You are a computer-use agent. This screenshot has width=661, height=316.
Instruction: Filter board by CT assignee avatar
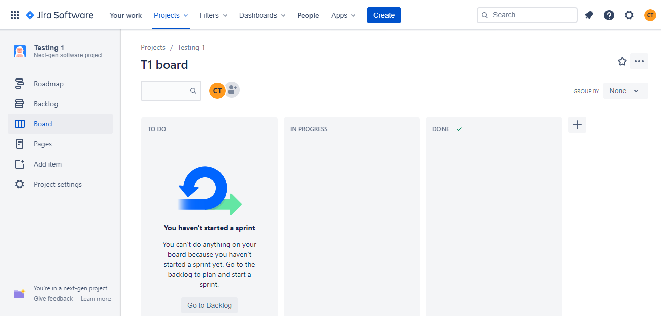(217, 91)
